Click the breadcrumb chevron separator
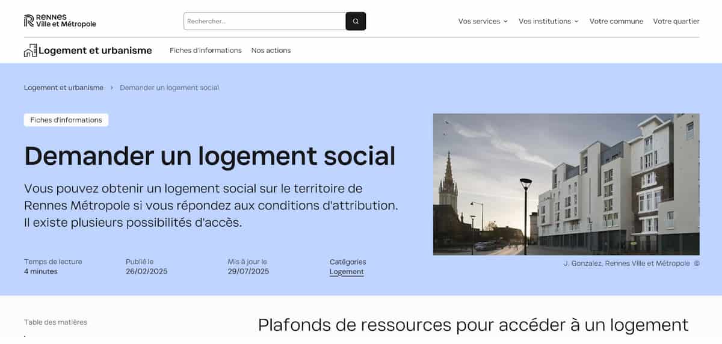722x344 pixels. tap(111, 88)
